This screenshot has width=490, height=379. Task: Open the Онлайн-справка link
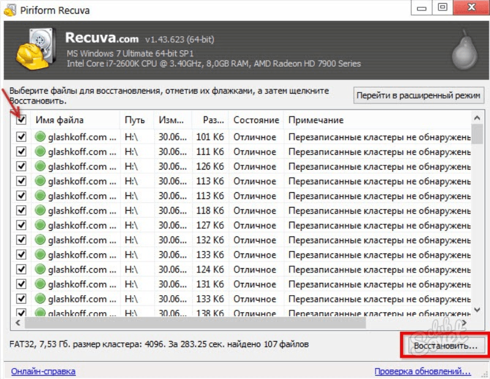43,371
